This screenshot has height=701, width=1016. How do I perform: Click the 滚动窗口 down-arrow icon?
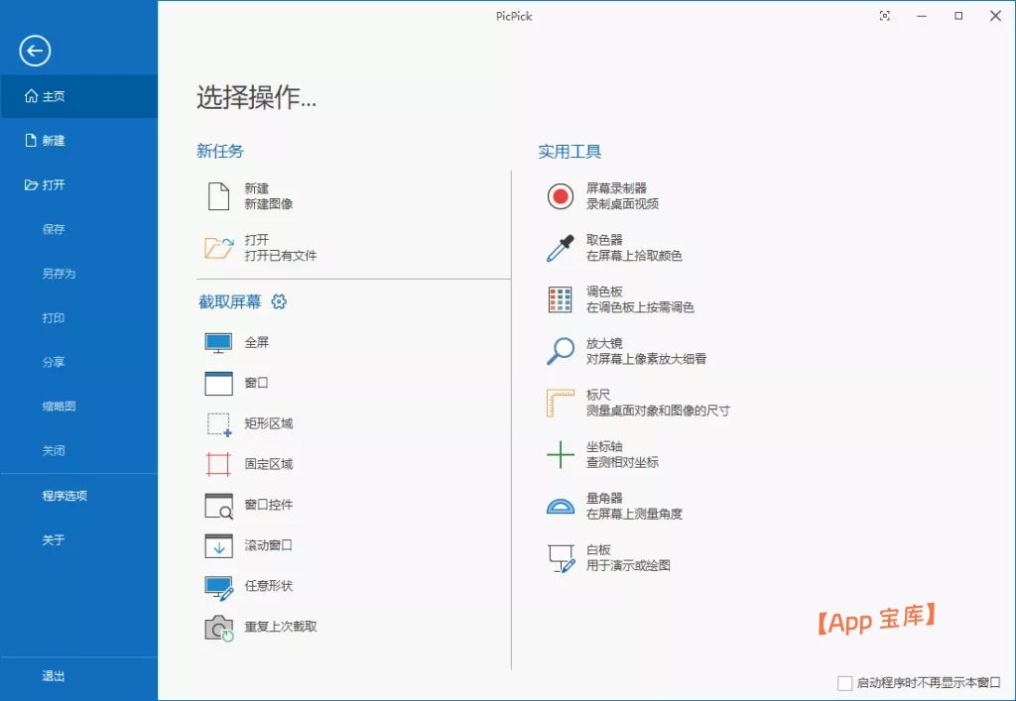coord(218,545)
